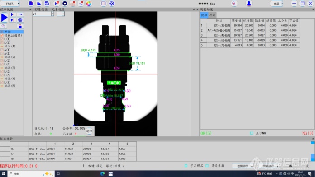The width and height of the screenshot is (315, 177).
Task: Click the magnifier search icon at top right
Action: click(x=234, y=4)
